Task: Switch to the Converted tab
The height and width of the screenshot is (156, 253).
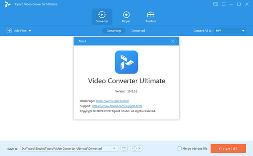Action: [x=138, y=31]
